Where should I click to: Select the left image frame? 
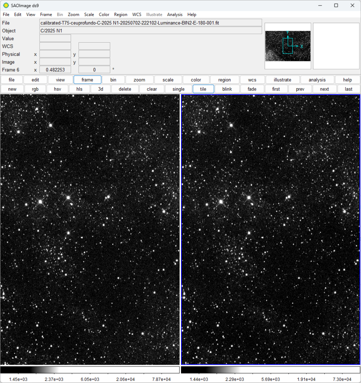coord(90,229)
